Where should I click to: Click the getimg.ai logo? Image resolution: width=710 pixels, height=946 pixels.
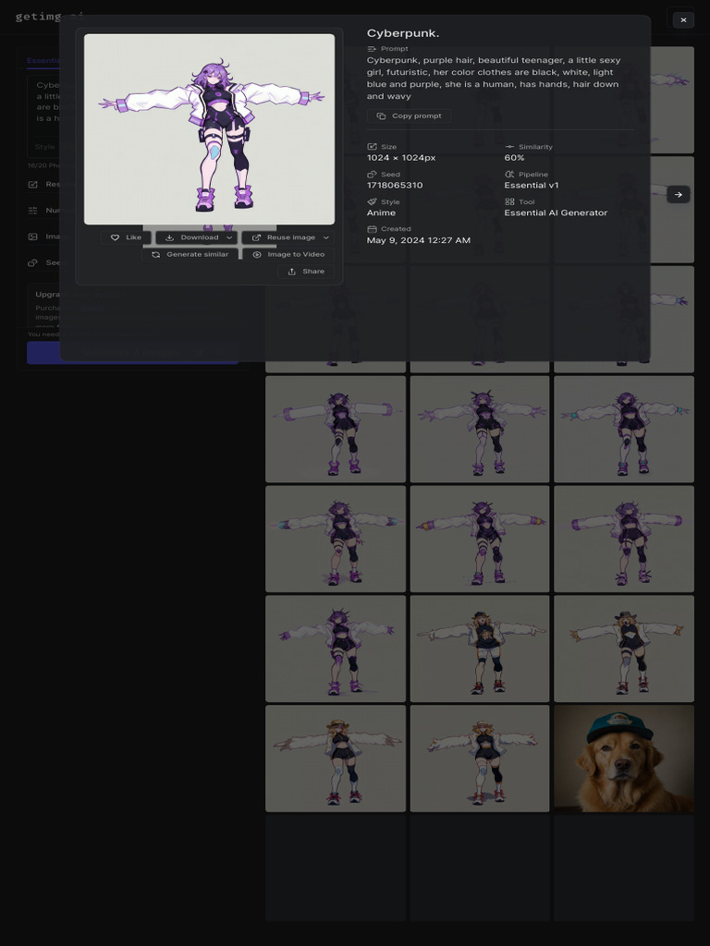click(x=50, y=17)
